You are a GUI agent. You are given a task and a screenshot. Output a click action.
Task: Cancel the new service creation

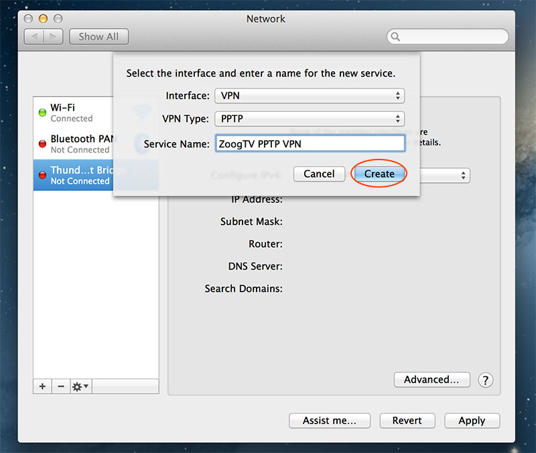coord(319,174)
